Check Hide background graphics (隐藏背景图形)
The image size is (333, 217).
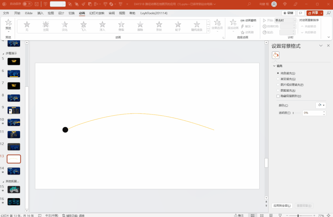278,96
